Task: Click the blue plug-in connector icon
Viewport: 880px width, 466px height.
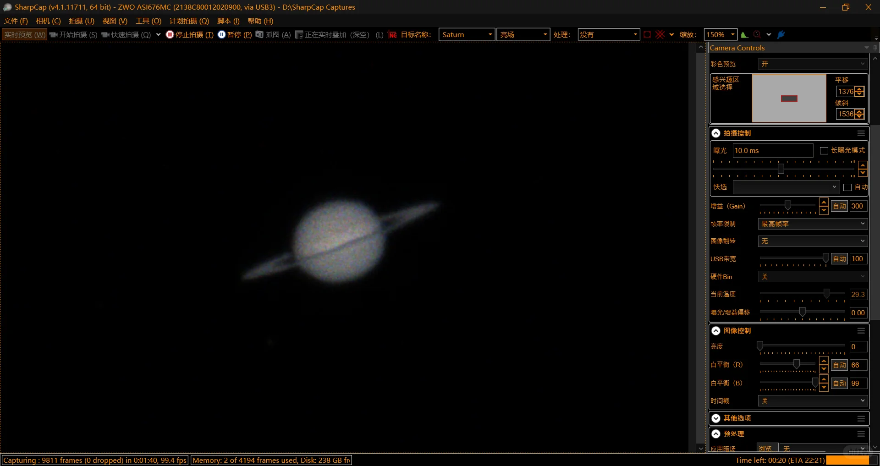Action: [781, 34]
